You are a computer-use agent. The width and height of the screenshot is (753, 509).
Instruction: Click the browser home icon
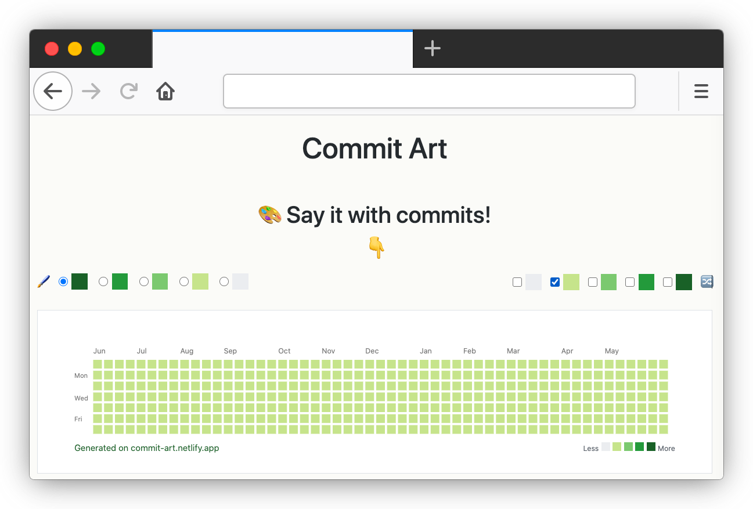coord(165,91)
